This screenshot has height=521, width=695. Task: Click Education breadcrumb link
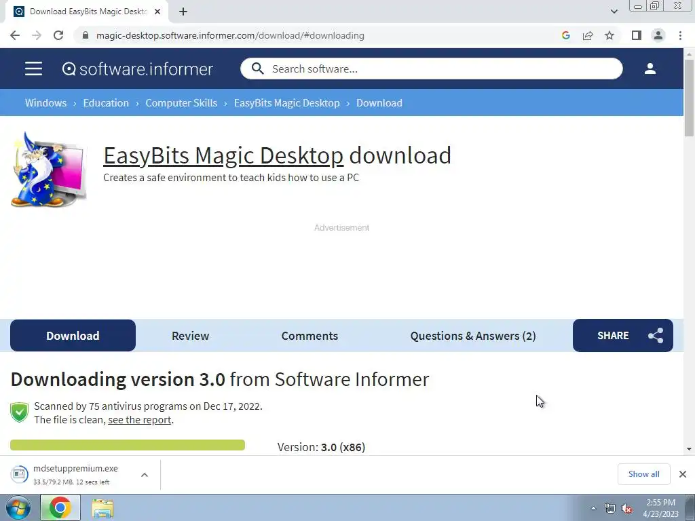tap(106, 103)
